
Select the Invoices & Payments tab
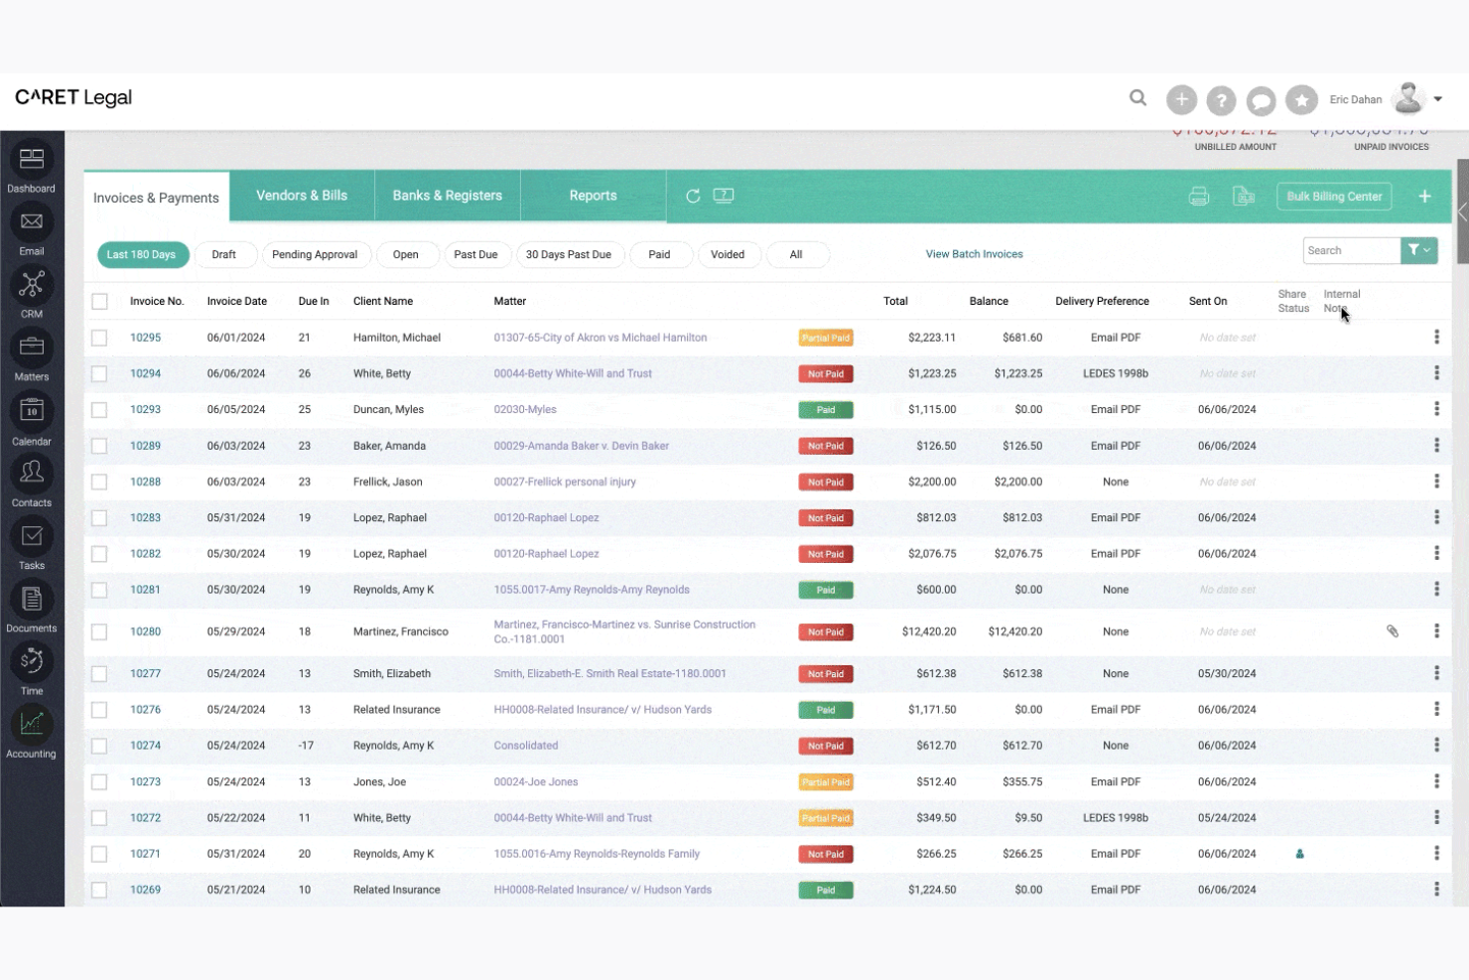coord(157,198)
